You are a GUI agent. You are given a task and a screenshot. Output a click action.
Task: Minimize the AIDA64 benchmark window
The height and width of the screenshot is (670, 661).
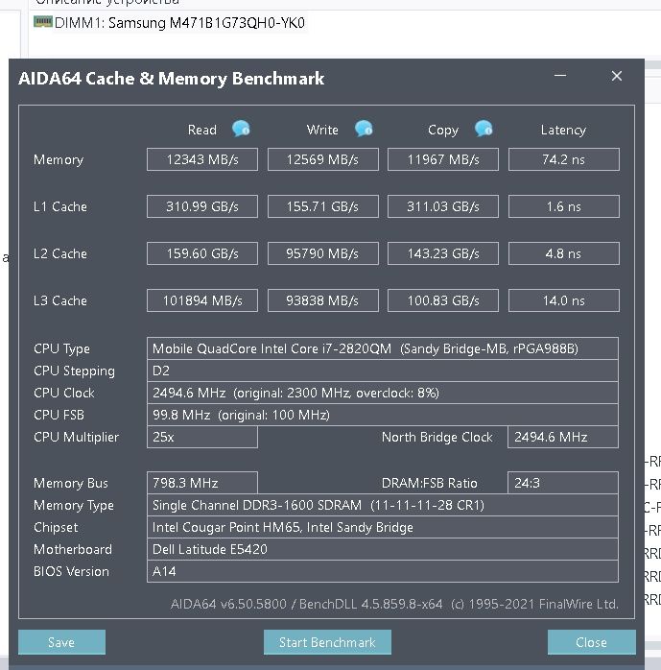click(560, 76)
